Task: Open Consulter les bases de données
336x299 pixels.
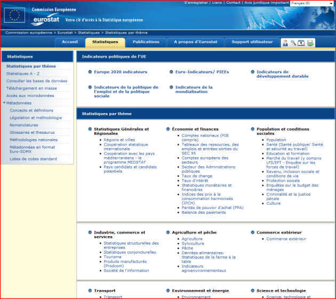Action: click(x=37, y=81)
